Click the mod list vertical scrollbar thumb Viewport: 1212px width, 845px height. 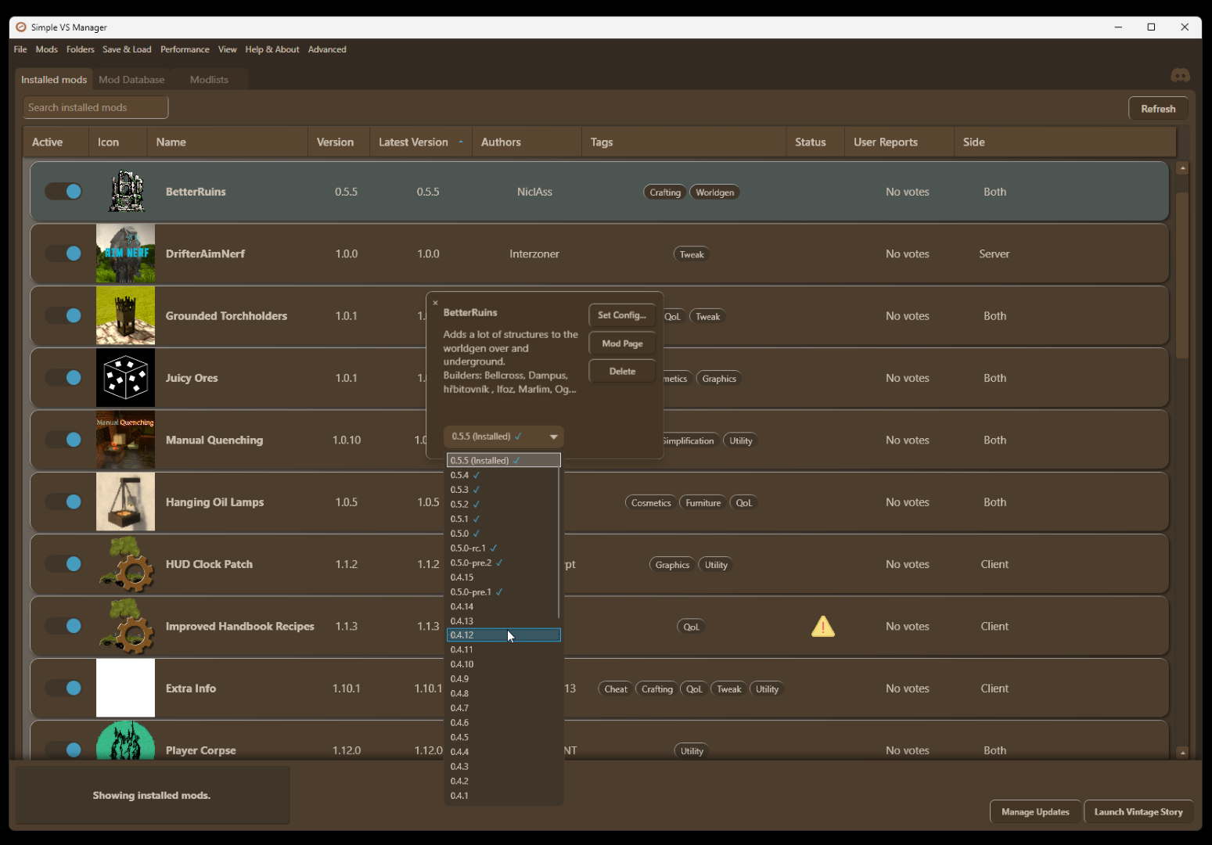[x=1182, y=275]
